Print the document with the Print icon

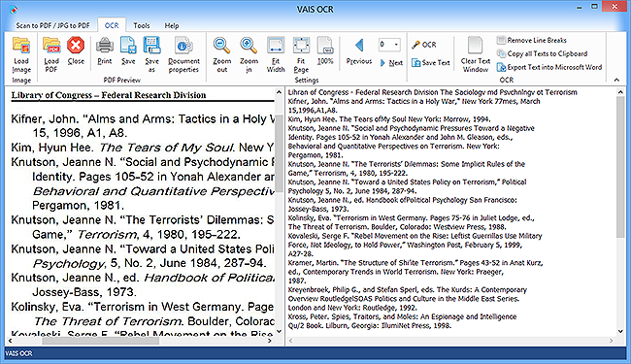pyautogui.click(x=105, y=50)
